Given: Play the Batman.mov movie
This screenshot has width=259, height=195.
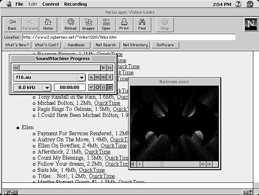Looking at the screenshot, I should point(140,164).
